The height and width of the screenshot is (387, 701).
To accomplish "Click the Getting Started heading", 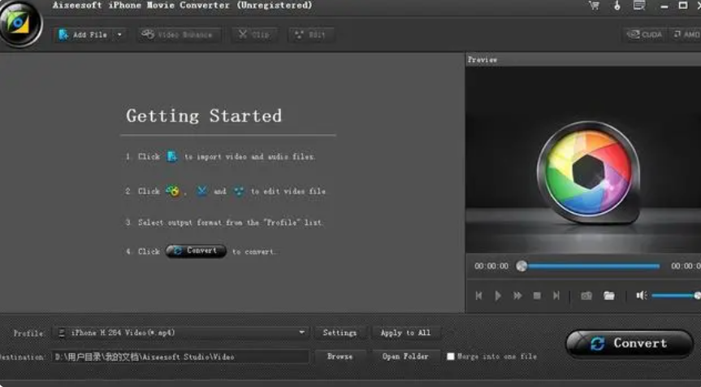I will coord(204,116).
